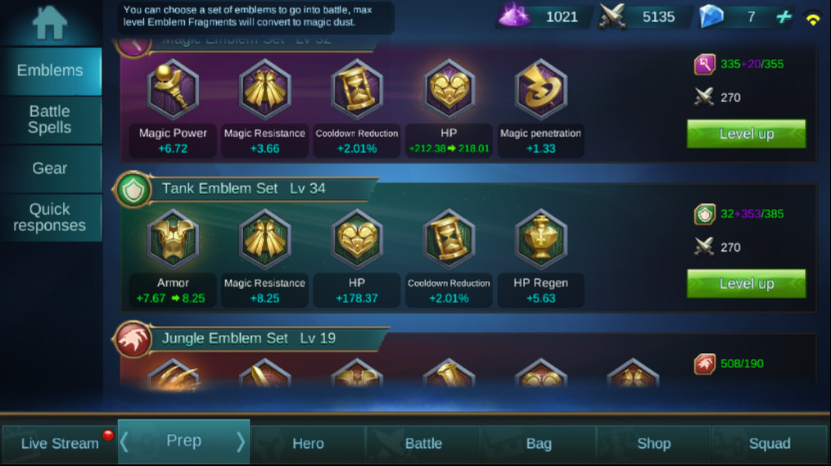The height and width of the screenshot is (466, 831).
Task: Open the Tank Emblem Set shield badge
Action: [133, 189]
